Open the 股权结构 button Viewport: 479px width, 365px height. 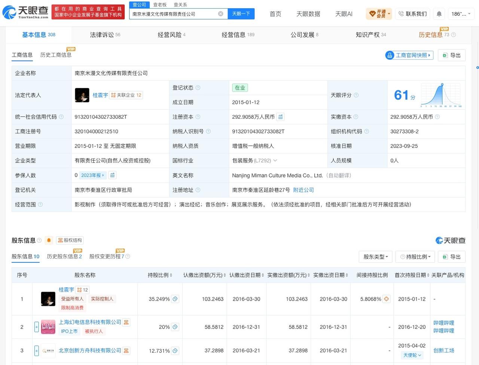[x=70, y=240]
